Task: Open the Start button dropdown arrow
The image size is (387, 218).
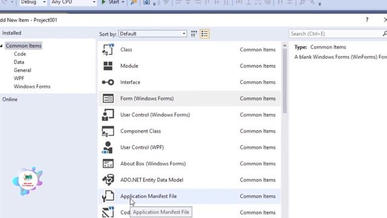Action: [x=123, y=2]
